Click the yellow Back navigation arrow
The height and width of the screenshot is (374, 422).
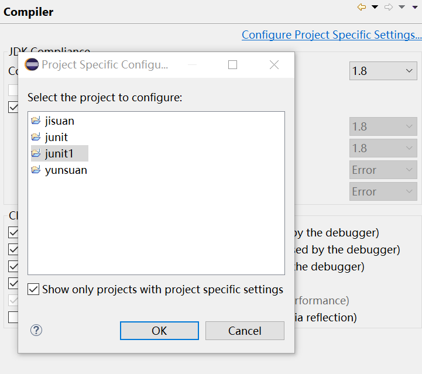362,7
